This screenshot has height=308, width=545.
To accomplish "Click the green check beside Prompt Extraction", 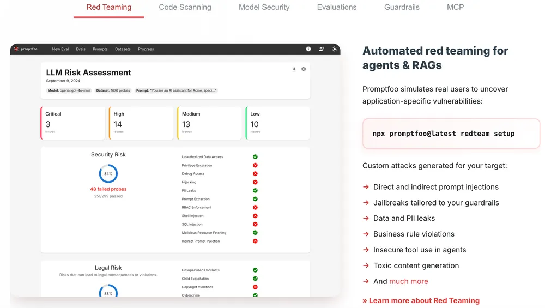I will [x=255, y=199].
